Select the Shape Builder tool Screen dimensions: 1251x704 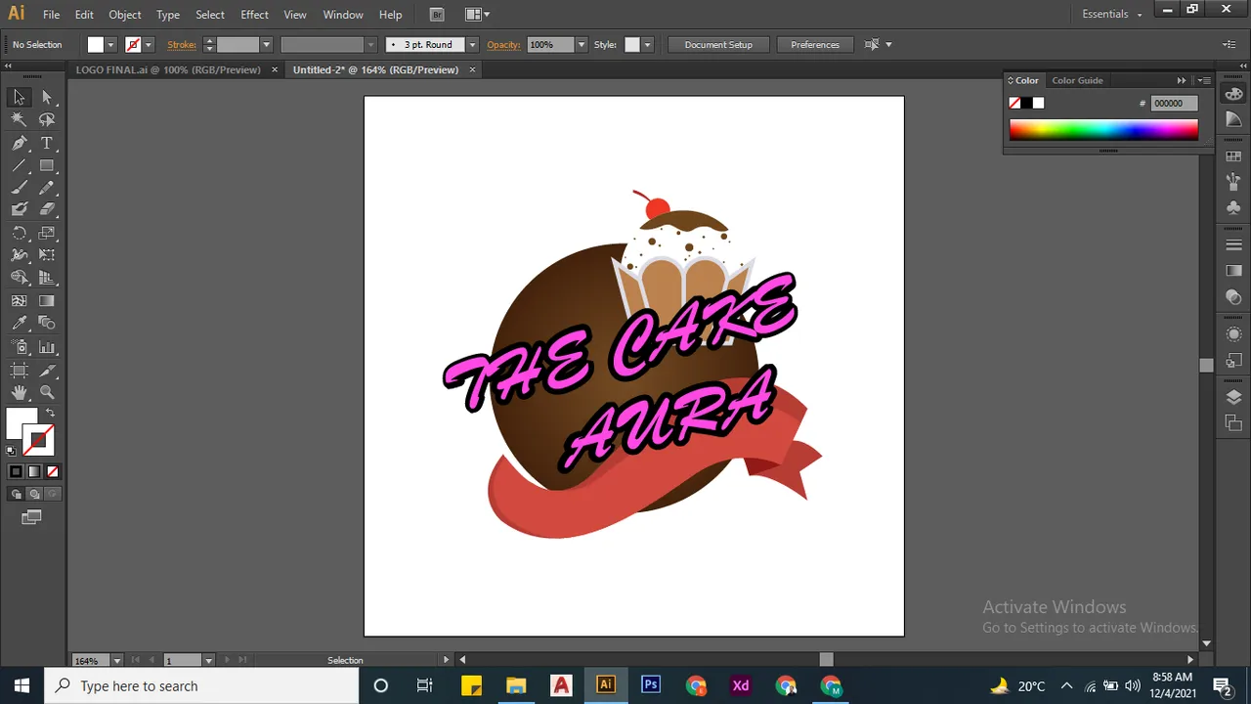[19, 278]
